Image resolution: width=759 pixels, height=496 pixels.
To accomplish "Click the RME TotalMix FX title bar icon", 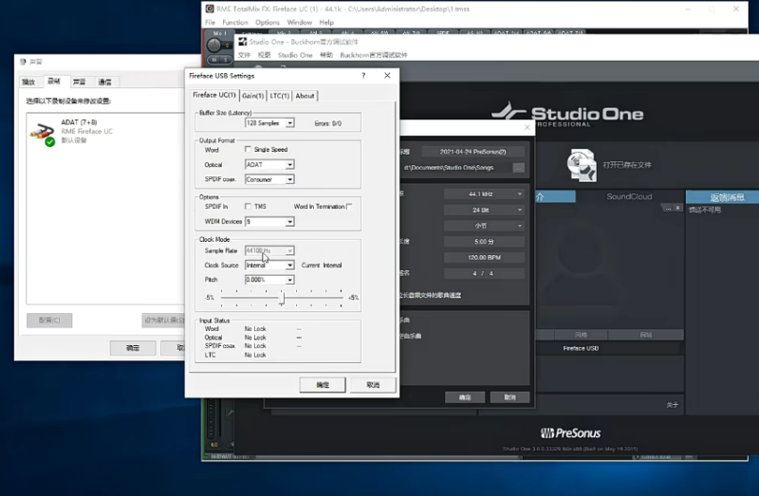I will click(x=211, y=8).
